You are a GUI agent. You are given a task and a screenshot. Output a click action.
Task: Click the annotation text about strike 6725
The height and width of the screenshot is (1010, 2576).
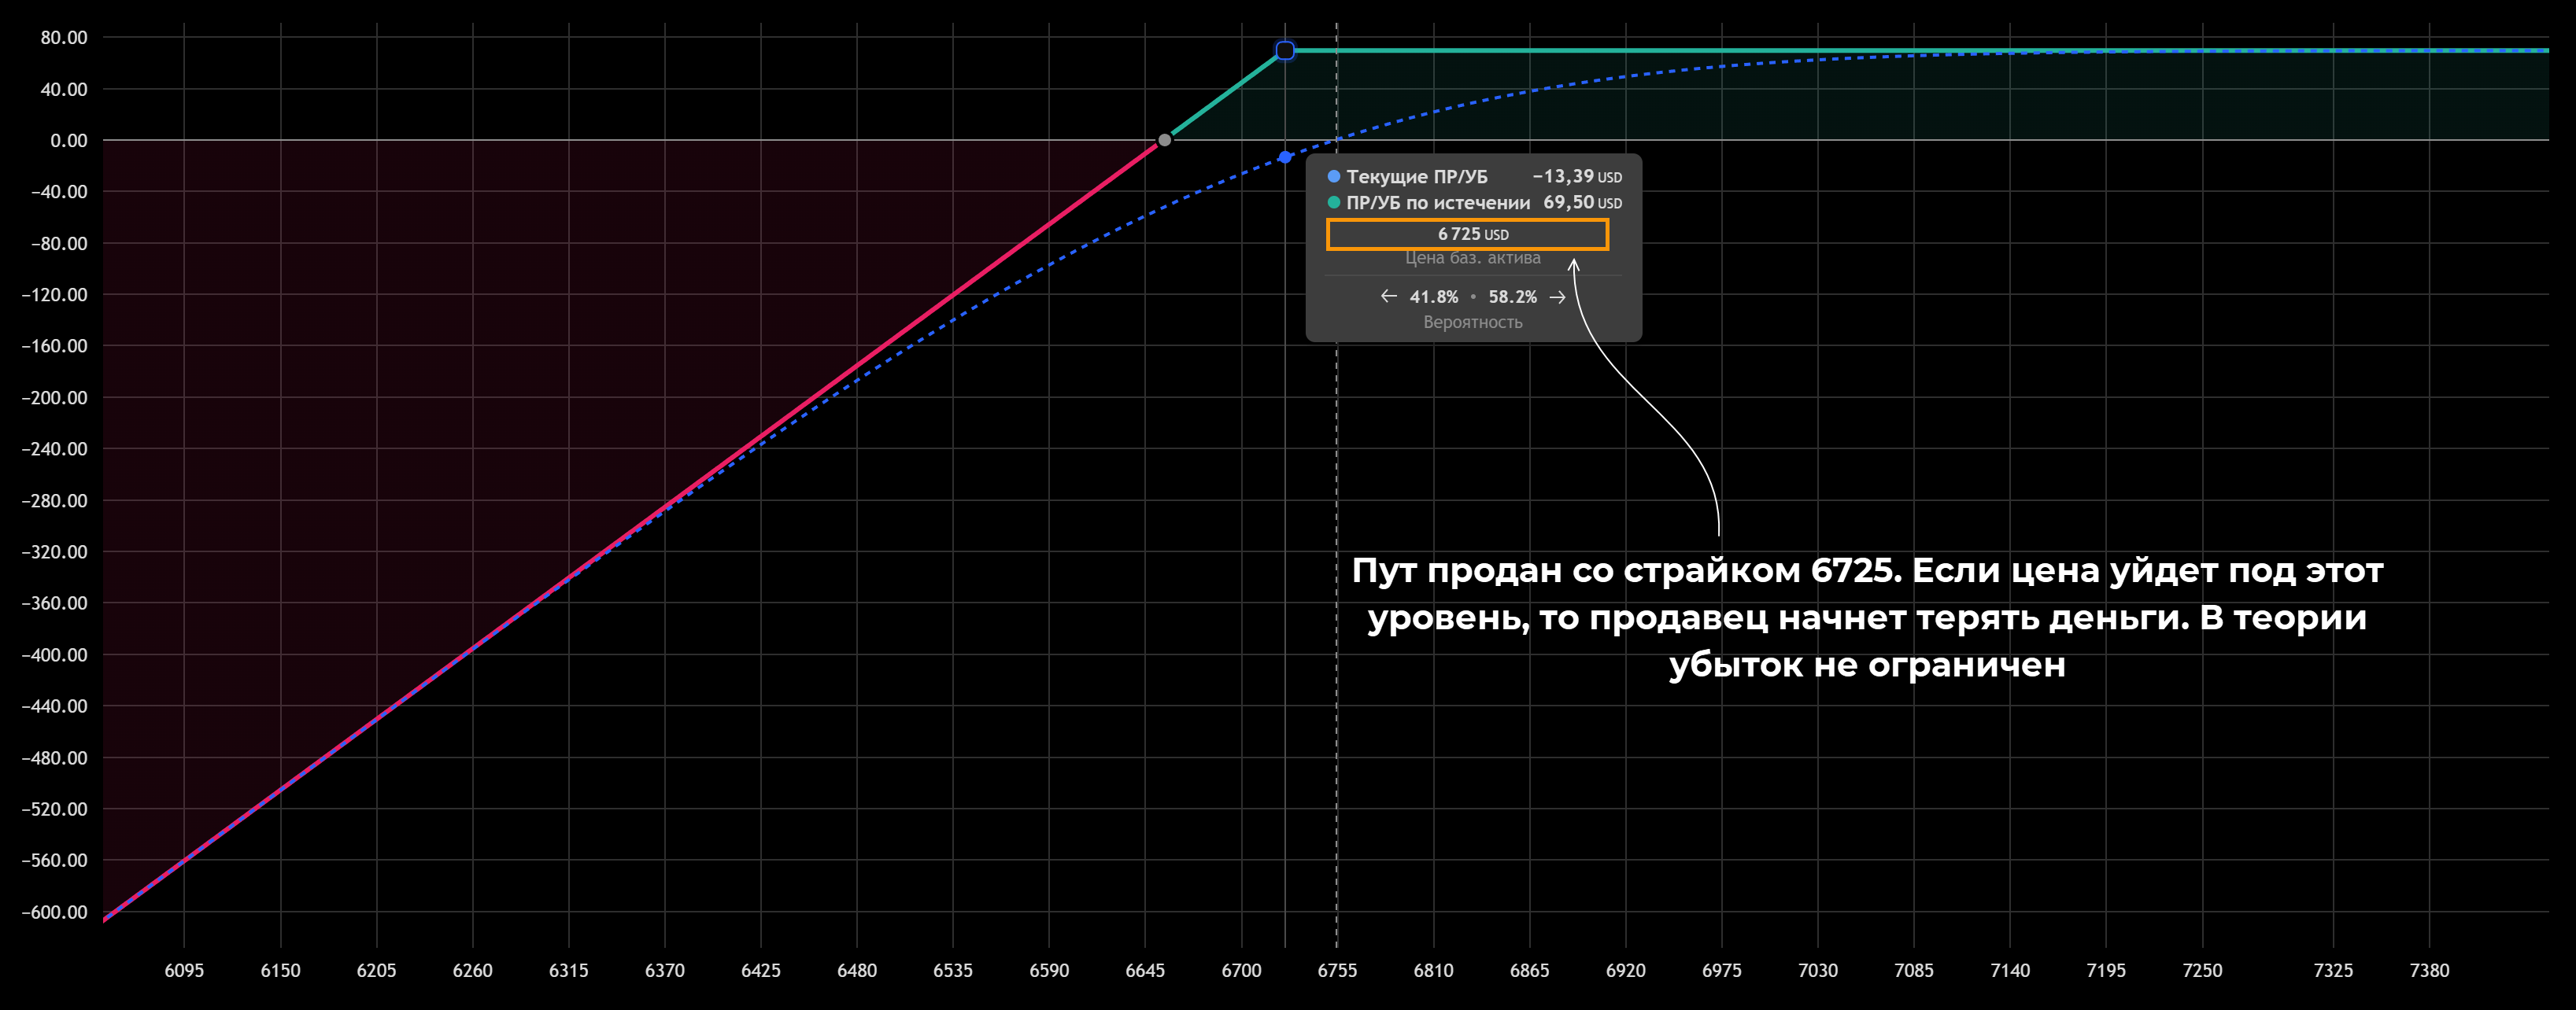point(1867,617)
